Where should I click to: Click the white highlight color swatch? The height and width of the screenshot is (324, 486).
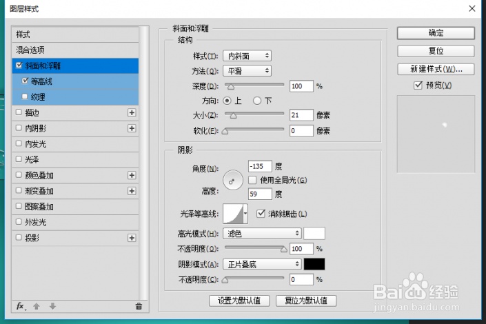[x=314, y=233]
